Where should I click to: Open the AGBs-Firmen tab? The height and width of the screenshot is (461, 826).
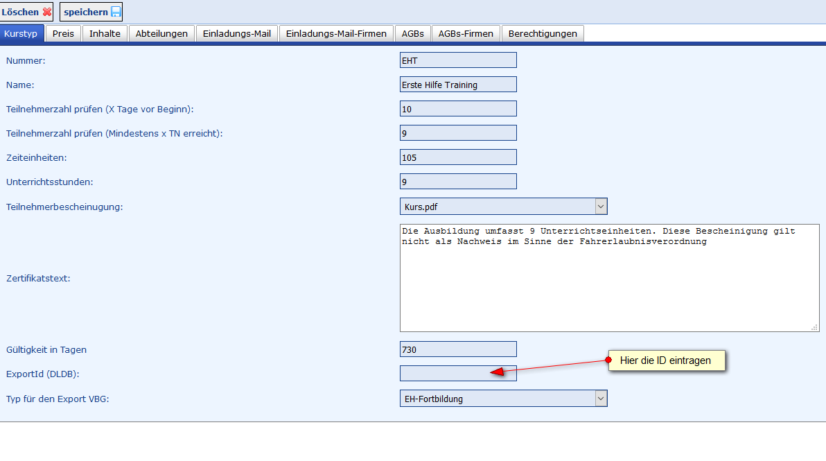pos(466,33)
